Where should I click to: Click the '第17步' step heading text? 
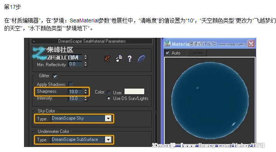pyautogui.click(x=12, y=7)
